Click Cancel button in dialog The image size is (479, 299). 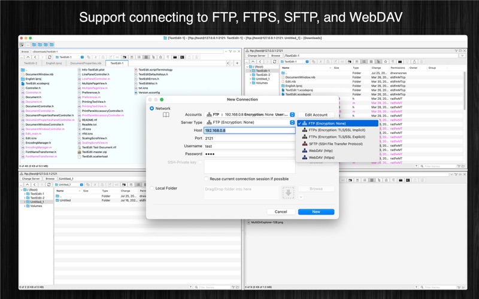tap(281, 212)
